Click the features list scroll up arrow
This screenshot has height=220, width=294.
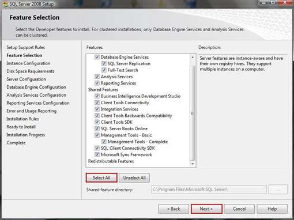click(x=193, y=57)
